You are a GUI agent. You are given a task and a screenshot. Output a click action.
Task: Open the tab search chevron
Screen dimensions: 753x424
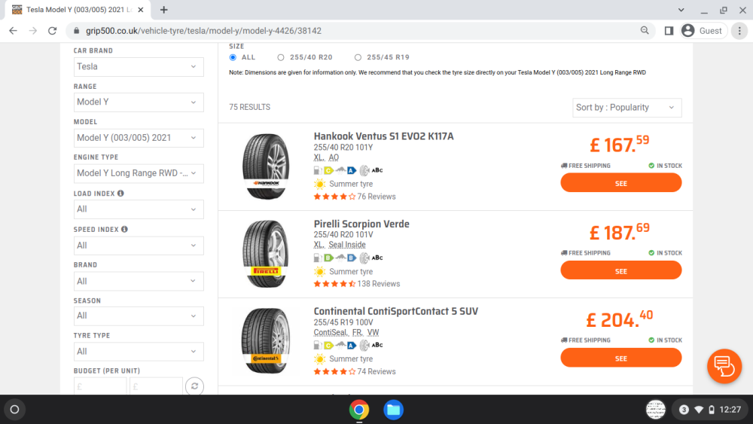[x=681, y=10]
